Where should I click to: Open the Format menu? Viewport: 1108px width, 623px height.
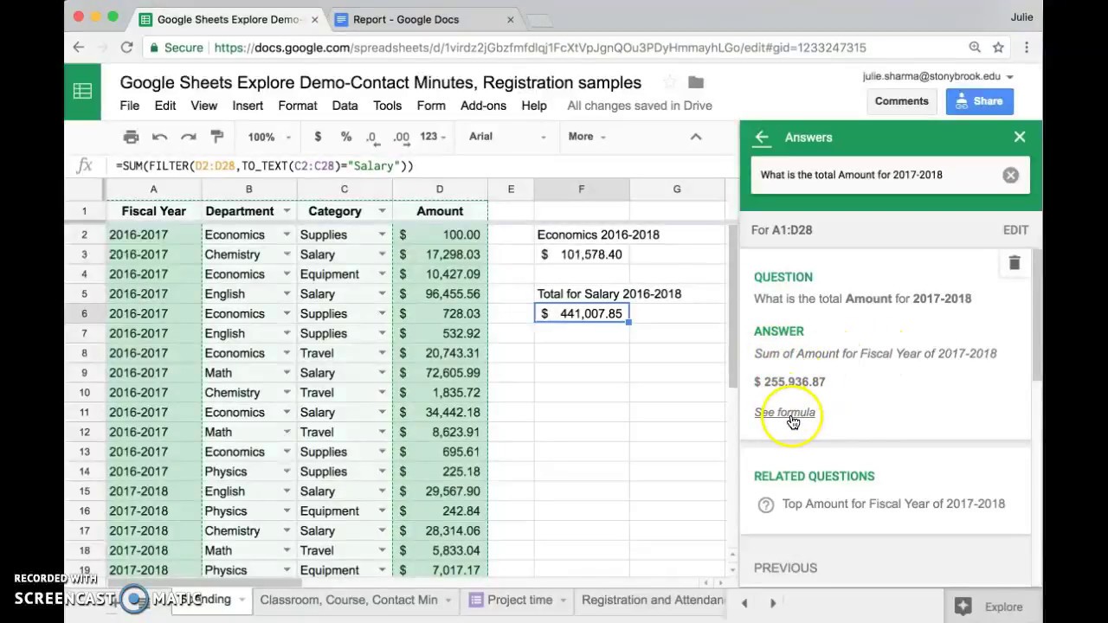point(298,106)
